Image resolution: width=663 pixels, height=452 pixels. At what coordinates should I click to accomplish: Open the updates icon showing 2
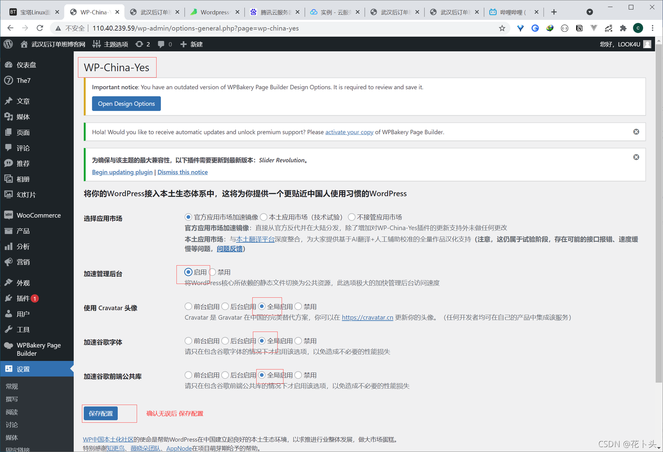coord(142,44)
